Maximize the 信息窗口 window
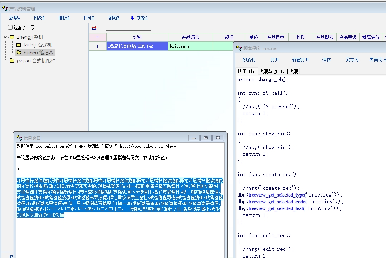This screenshot has height=258, width=386. 206,138
